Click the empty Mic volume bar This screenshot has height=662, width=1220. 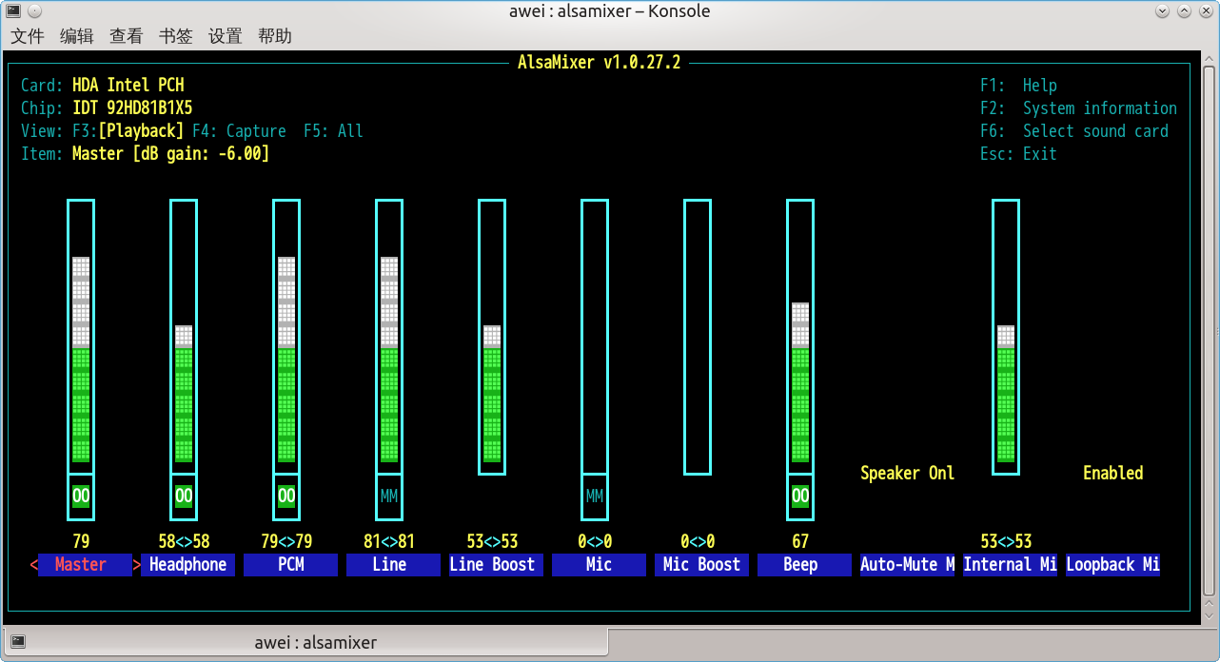(x=595, y=337)
